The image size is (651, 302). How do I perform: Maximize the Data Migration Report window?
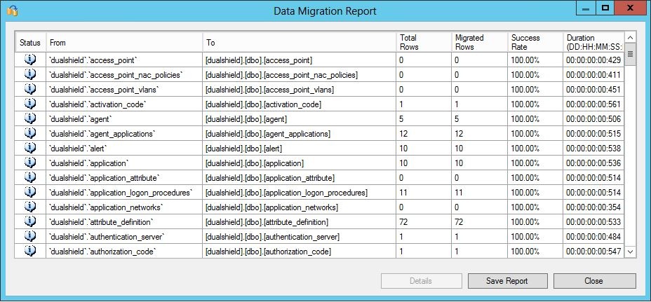click(604, 8)
